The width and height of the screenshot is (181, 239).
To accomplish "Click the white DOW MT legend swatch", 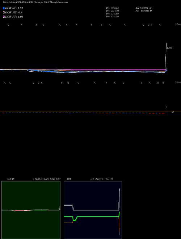I will [x=4, y=12].
